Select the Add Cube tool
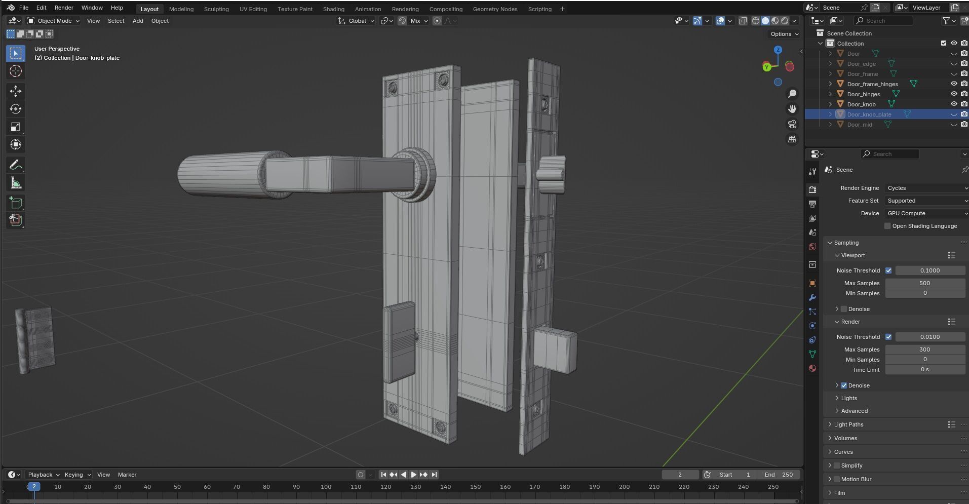The height and width of the screenshot is (504, 969). click(x=16, y=203)
